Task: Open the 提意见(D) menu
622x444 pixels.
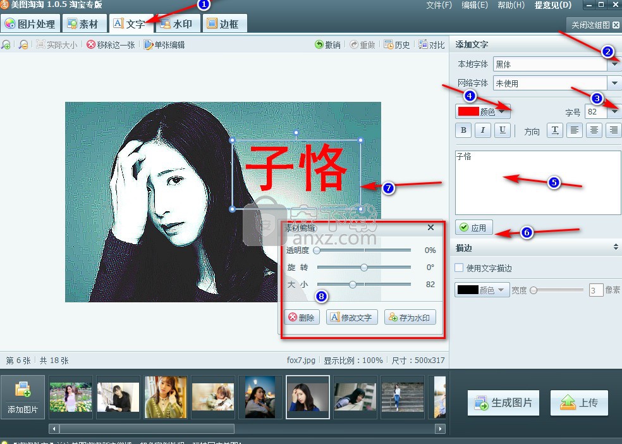Action: point(553,5)
